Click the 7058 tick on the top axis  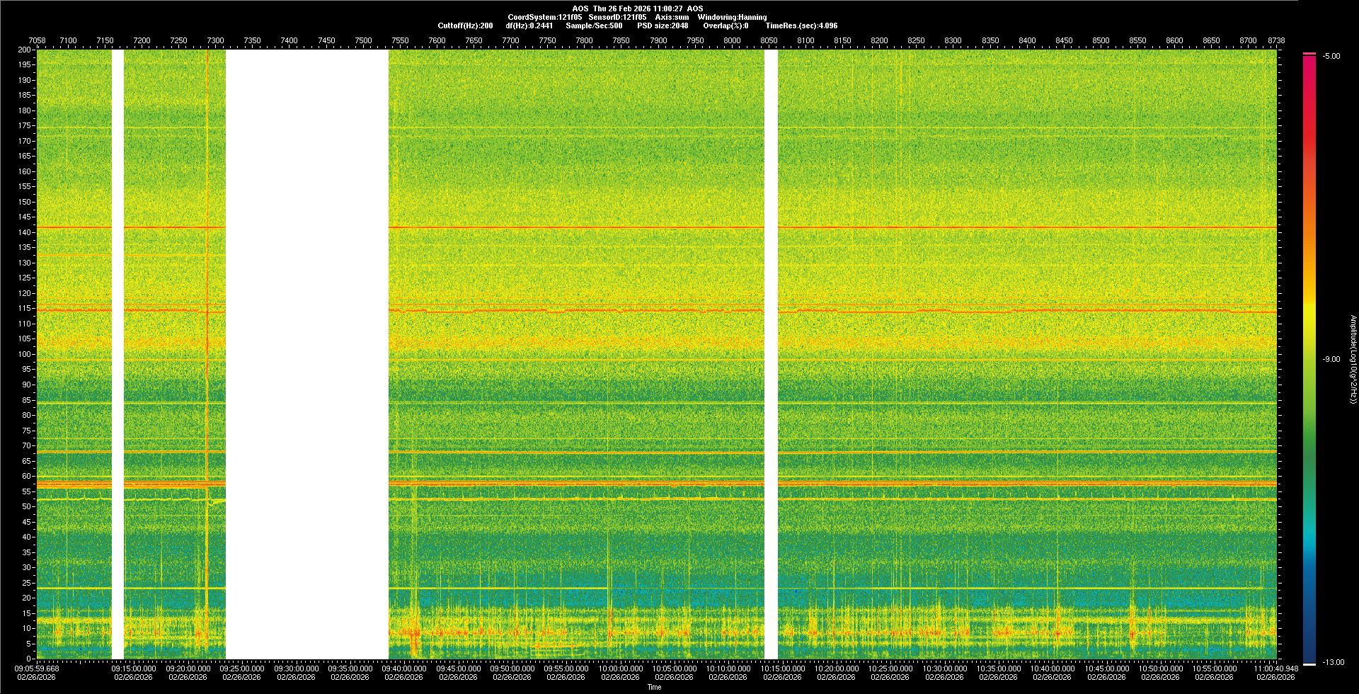click(37, 40)
